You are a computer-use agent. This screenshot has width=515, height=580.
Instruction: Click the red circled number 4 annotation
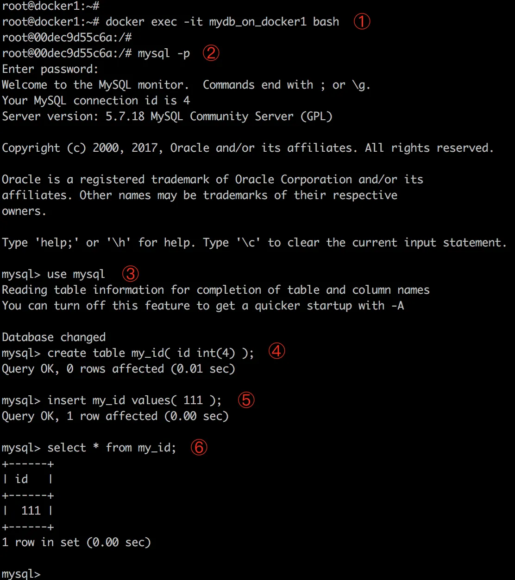pyautogui.click(x=276, y=351)
